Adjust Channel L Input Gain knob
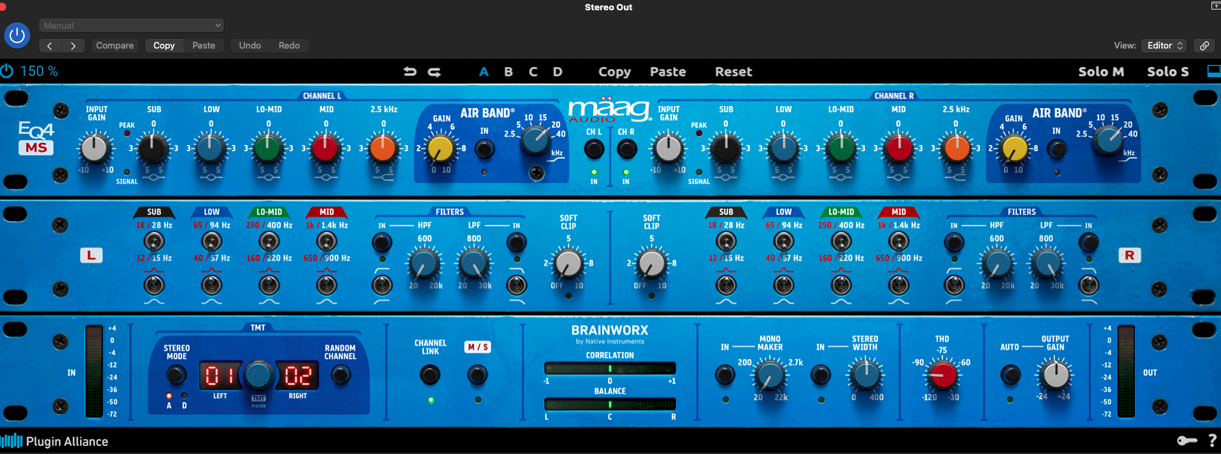1221x454 pixels. (95, 148)
